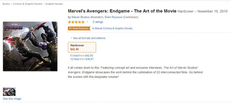Viewport: 231px width, 104px height.
Task: Click the new price $38.97
Action: (x=89, y=59)
